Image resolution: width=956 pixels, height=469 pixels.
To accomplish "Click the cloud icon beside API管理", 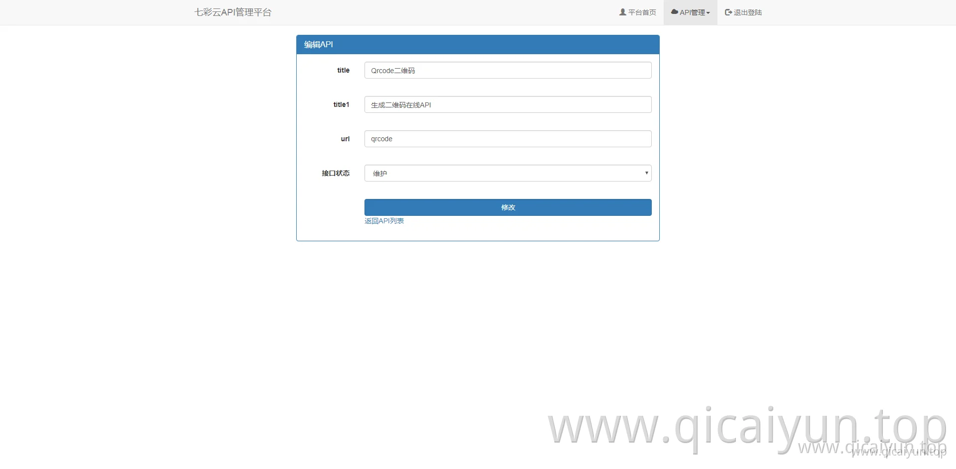I will pos(675,12).
